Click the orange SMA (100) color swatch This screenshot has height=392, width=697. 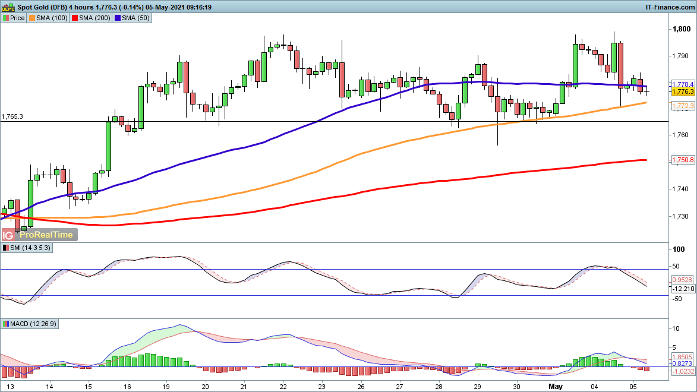(x=32, y=18)
